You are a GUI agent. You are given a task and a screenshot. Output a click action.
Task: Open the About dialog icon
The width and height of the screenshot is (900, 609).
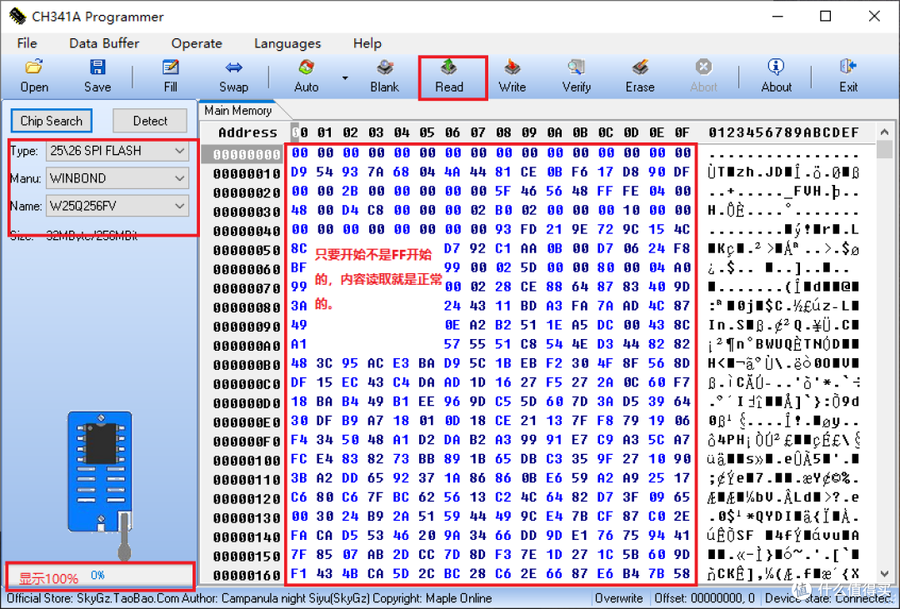[776, 76]
